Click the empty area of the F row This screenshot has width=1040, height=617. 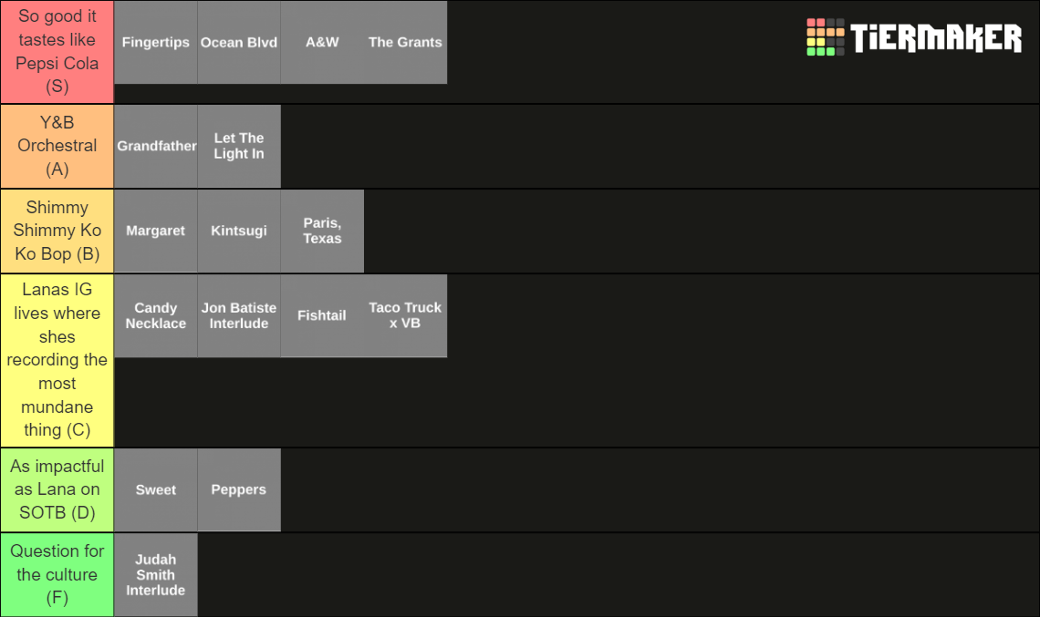619,574
